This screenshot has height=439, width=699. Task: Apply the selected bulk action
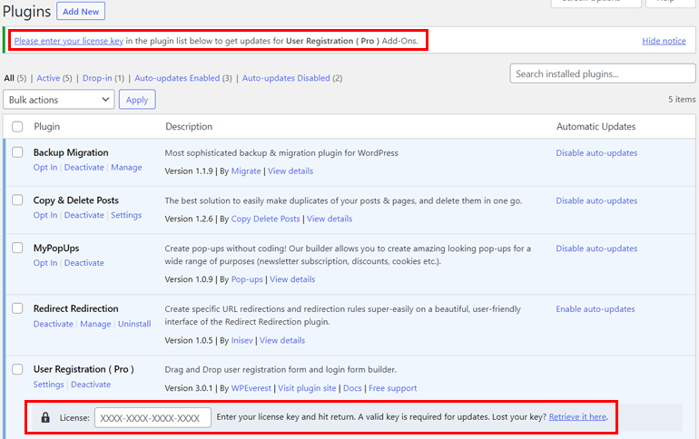pos(137,99)
